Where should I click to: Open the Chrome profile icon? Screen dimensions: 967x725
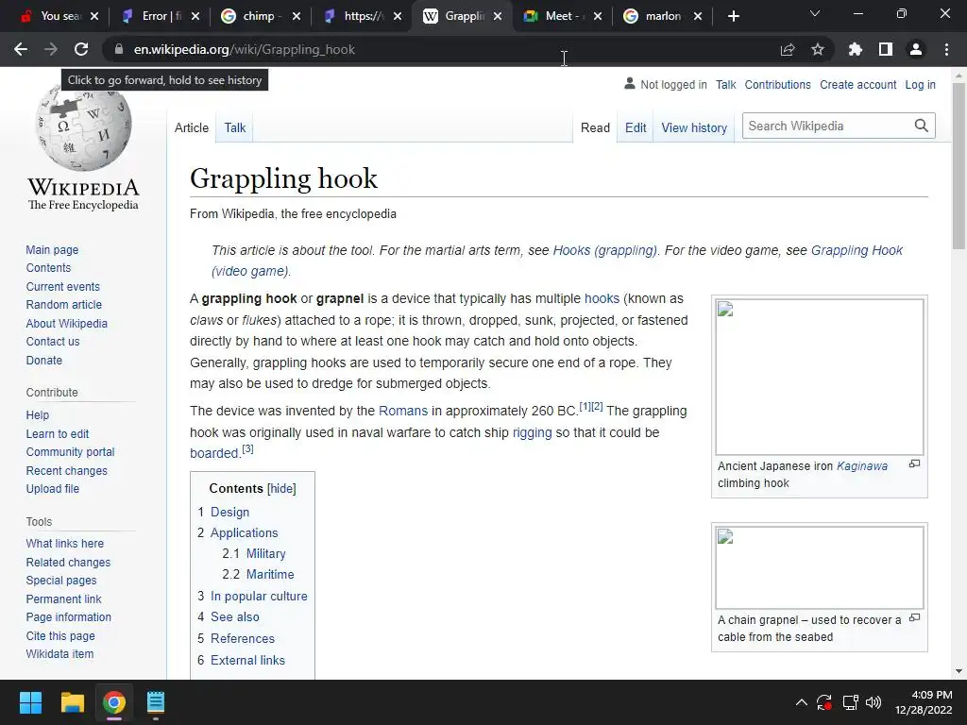[x=916, y=49]
